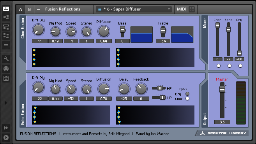Screen dimensions: 256x144
Task: Click the Feedback value field 0
Action: 141,99
